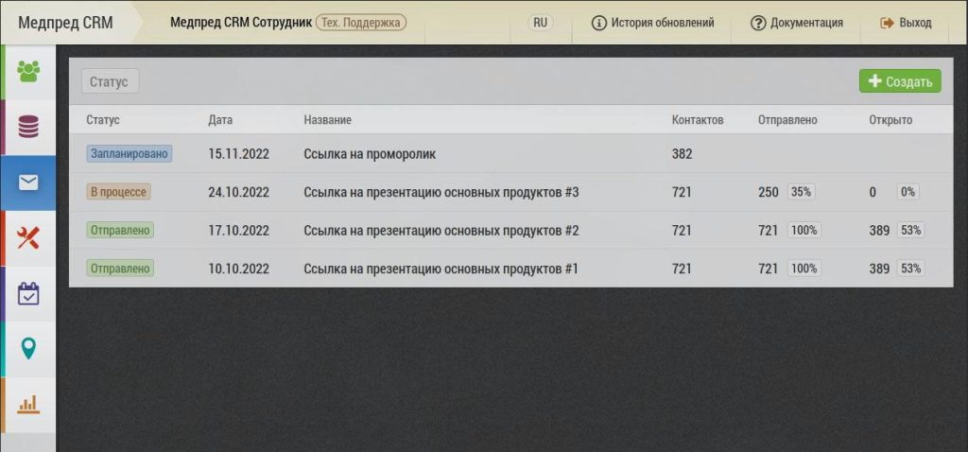Click the В процессе status badge
968x452 pixels.
click(x=118, y=192)
